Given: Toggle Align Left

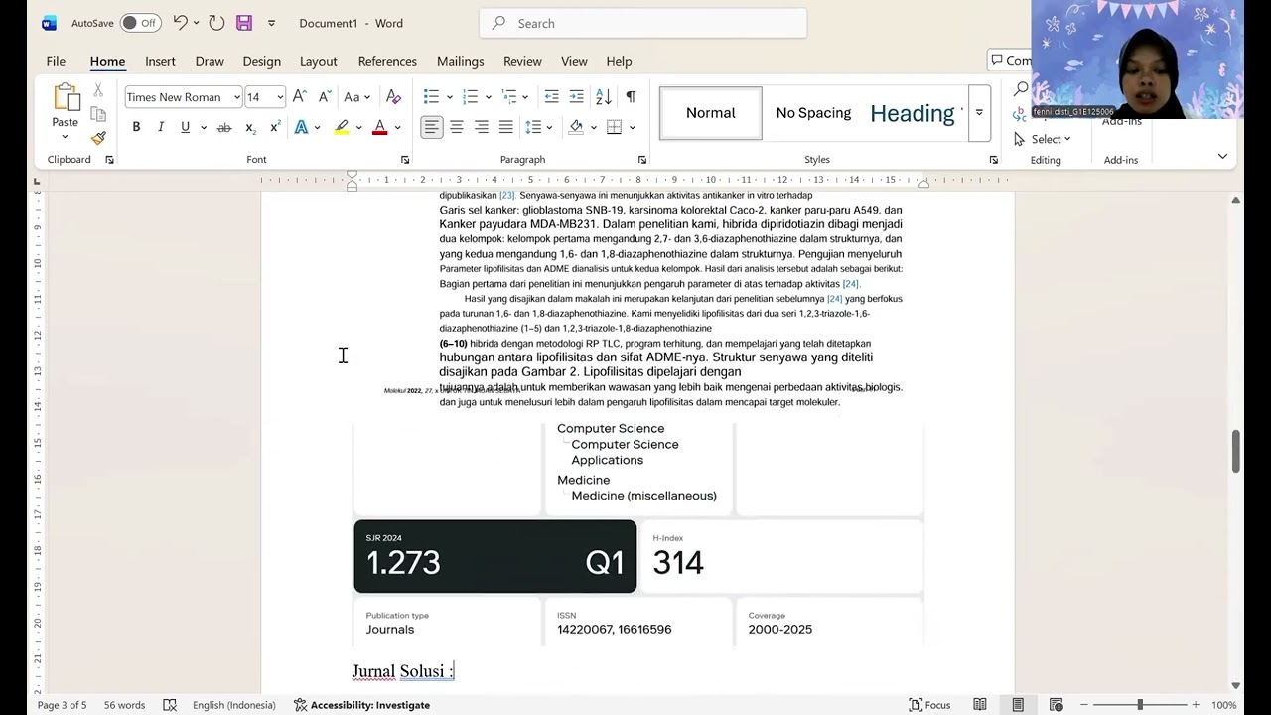Looking at the screenshot, I should click(432, 127).
